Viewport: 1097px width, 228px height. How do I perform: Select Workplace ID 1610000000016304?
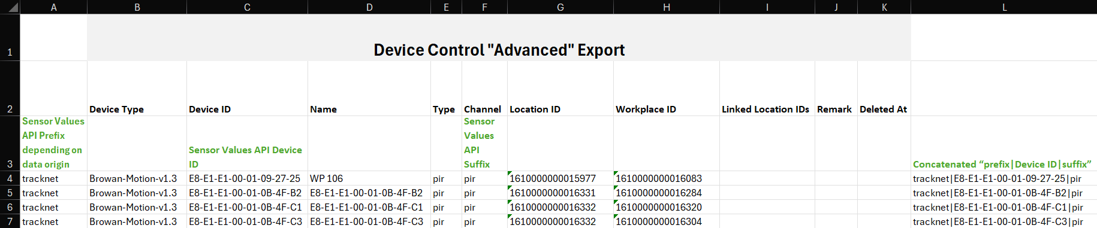click(667, 221)
